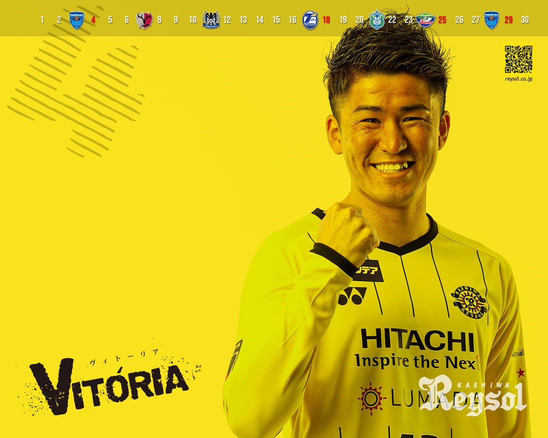The width and height of the screenshot is (548, 438).
Task: Click the Gamba Osaka logo on the calendar
Action: coord(210,19)
